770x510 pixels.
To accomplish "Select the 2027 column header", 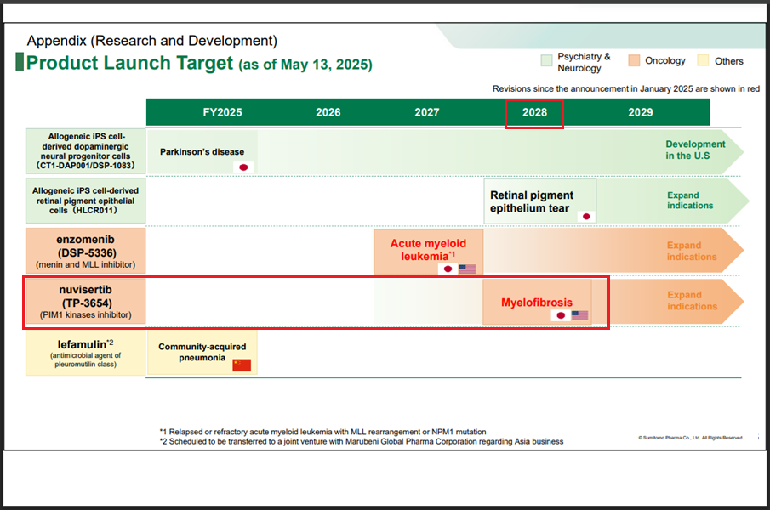I will coord(427,112).
